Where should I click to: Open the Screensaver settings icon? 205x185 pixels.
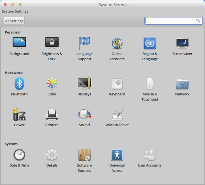182,43
